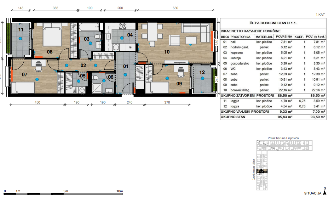Click the corner sofa in living room 10
Image resolution: width=334 pixels, height=197 pixels.
196,32
